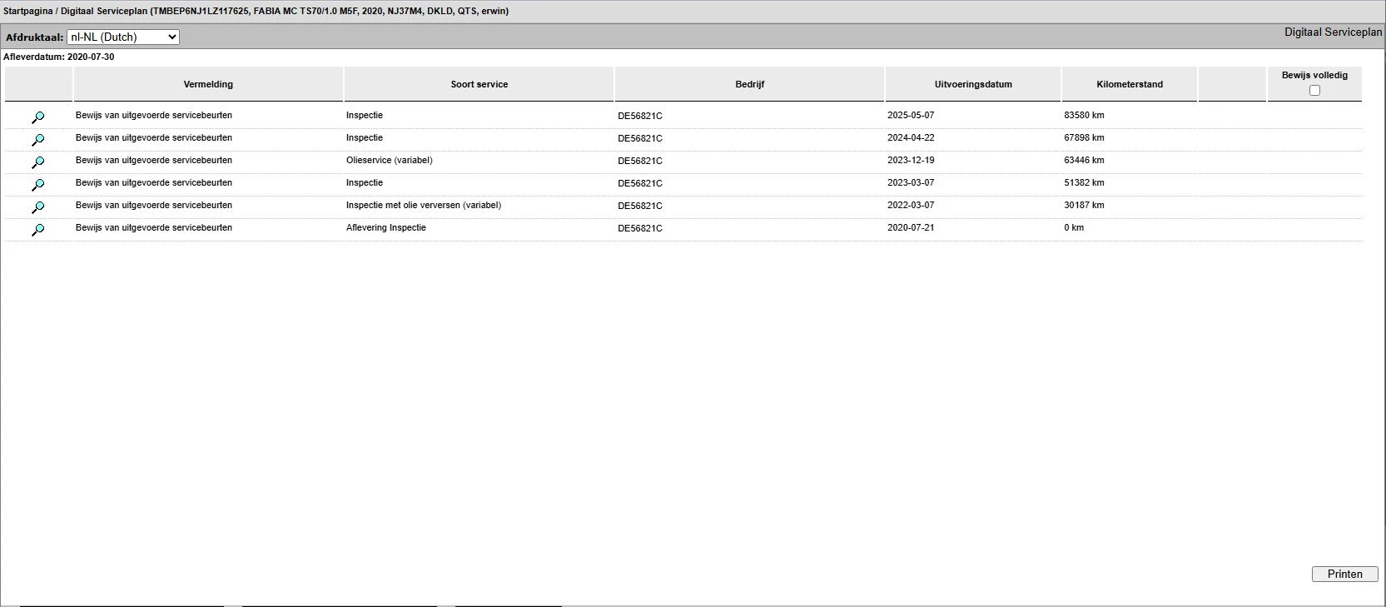This screenshot has height=607, width=1386.
Task: Click the 2020-07-21 execution date cell
Action: [x=911, y=227]
